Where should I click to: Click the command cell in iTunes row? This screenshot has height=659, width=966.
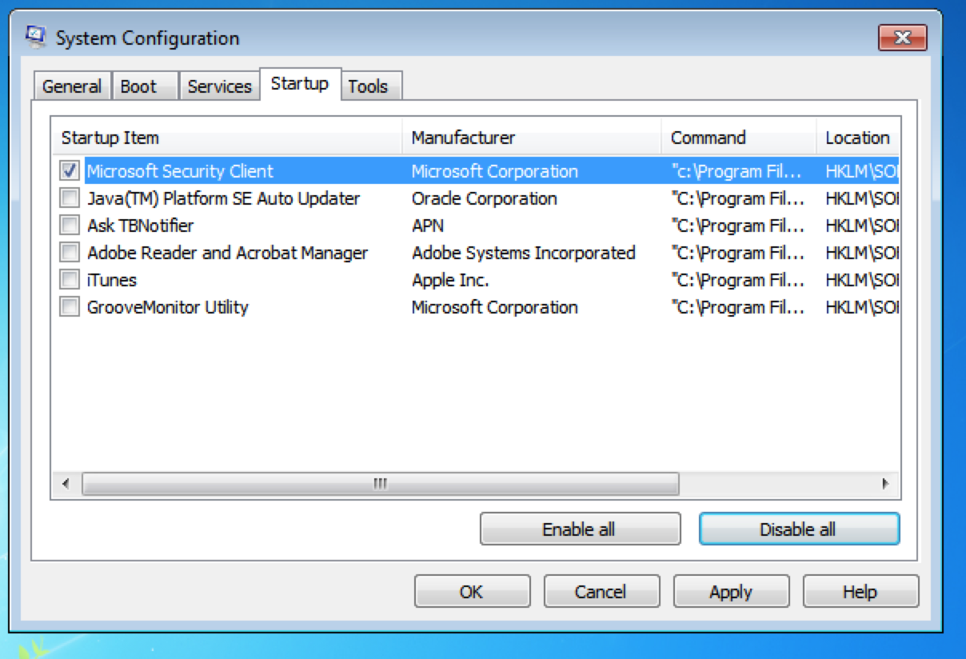(x=739, y=280)
